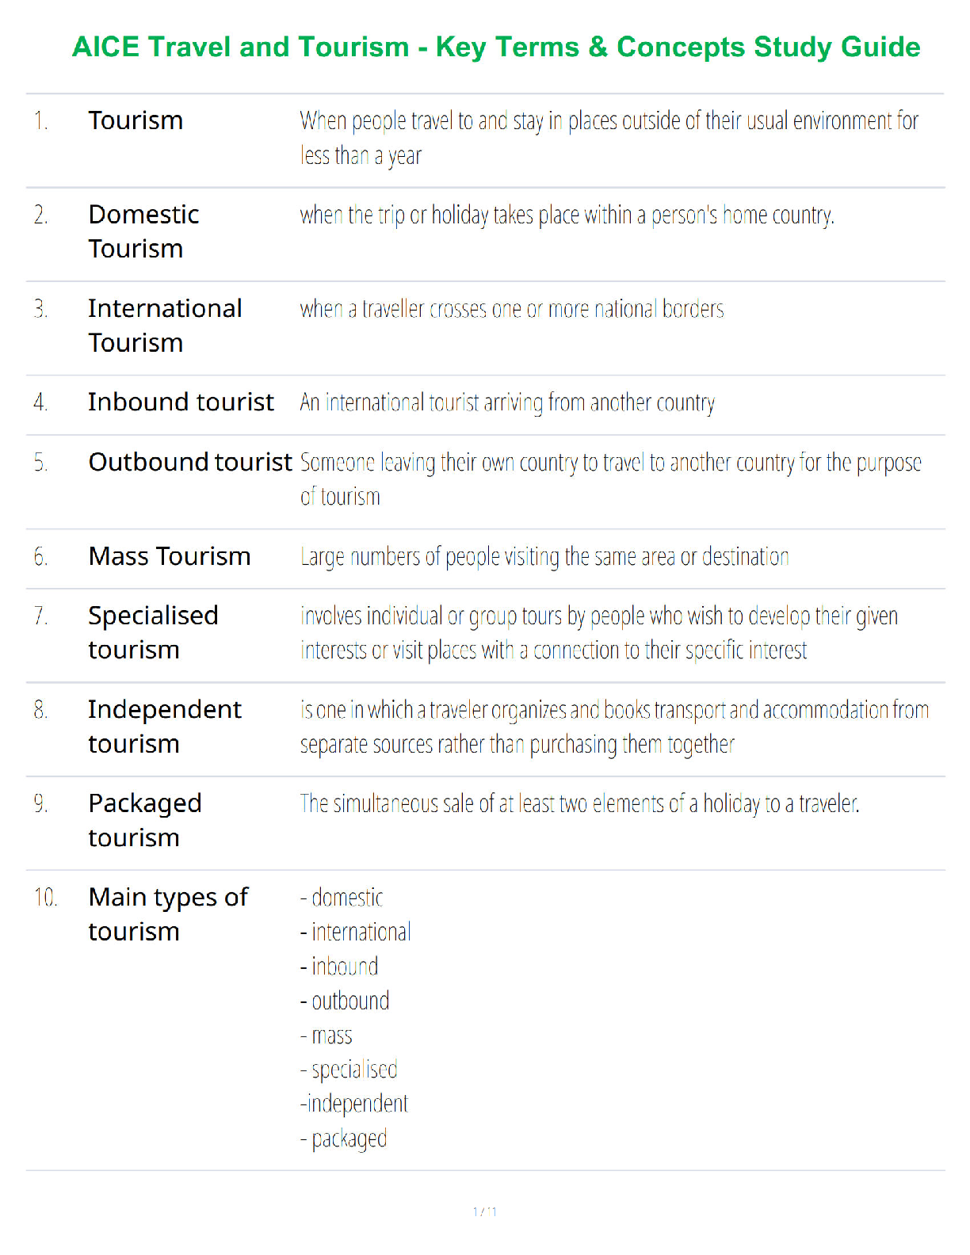Click the "International Tourism" term
The height and width of the screenshot is (1255, 970).
[165, 325]
